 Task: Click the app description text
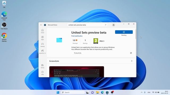[x=93, y=48]
